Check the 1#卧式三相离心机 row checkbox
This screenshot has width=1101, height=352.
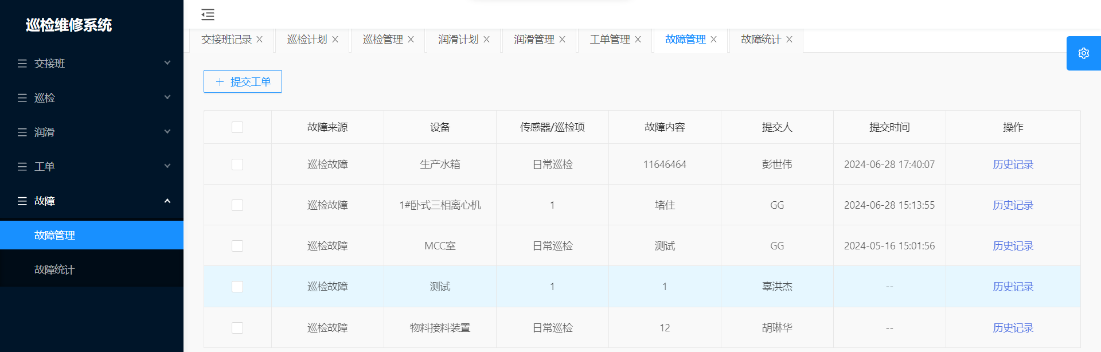(237, 205)
